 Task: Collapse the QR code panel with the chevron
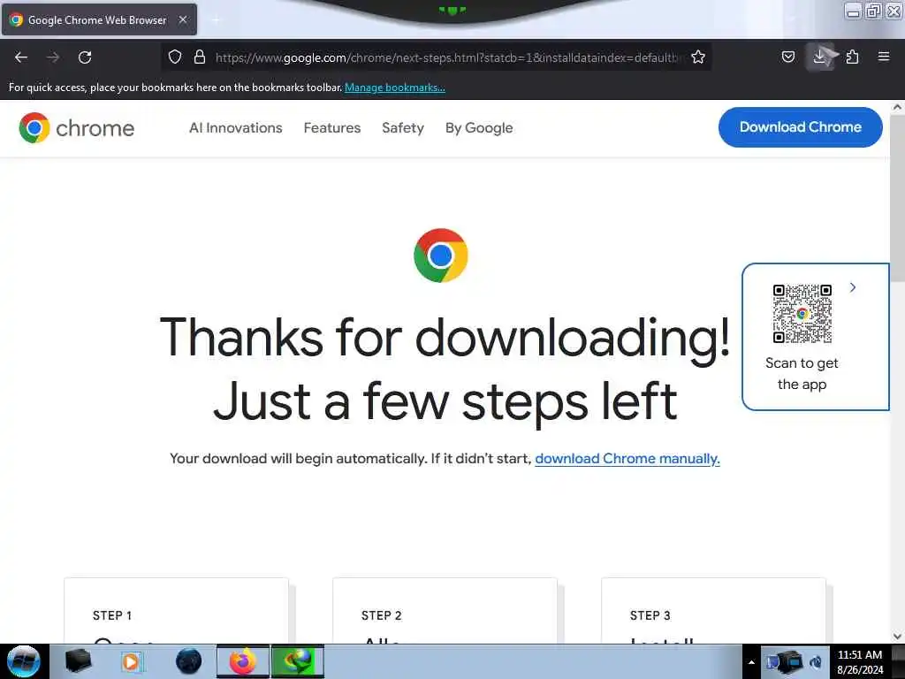click(853, 287)
